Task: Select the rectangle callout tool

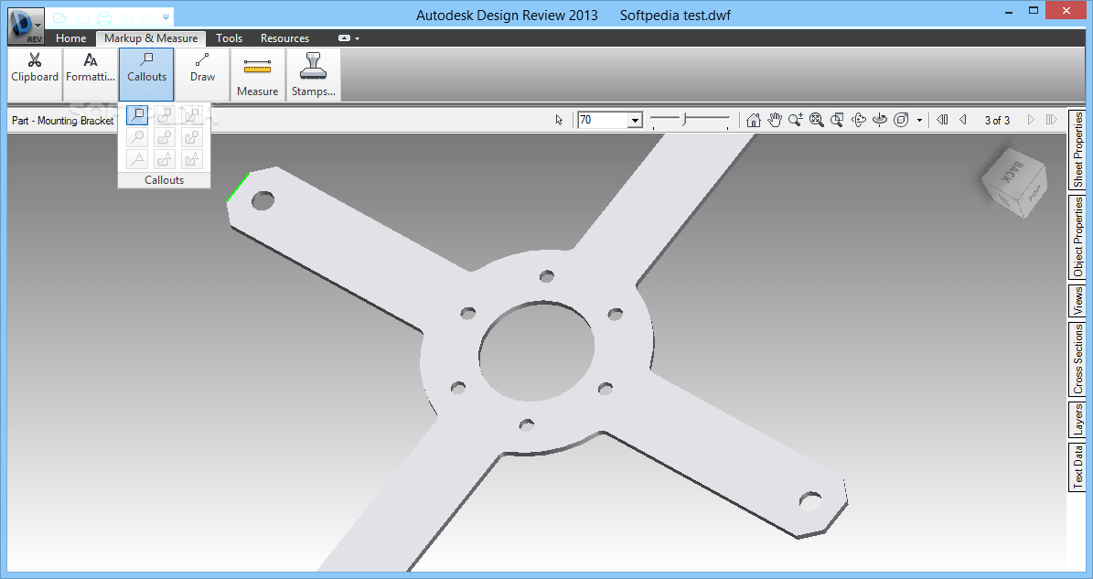Action: (x=137, y=114)
